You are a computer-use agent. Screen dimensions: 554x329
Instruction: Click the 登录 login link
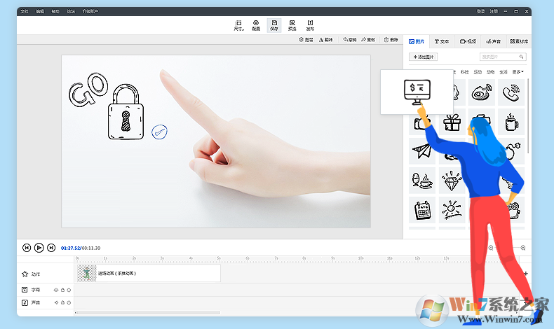(x=481, y=12)
